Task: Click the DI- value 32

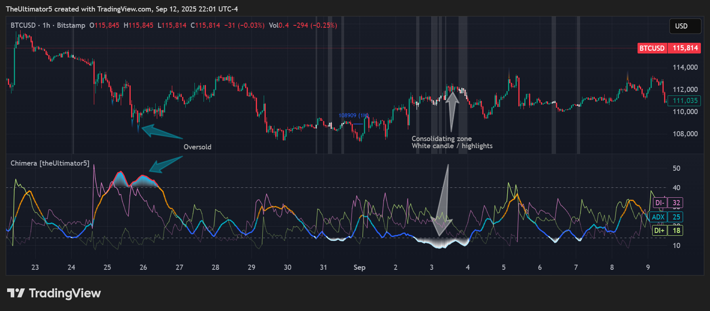Action: pos(676,203)
